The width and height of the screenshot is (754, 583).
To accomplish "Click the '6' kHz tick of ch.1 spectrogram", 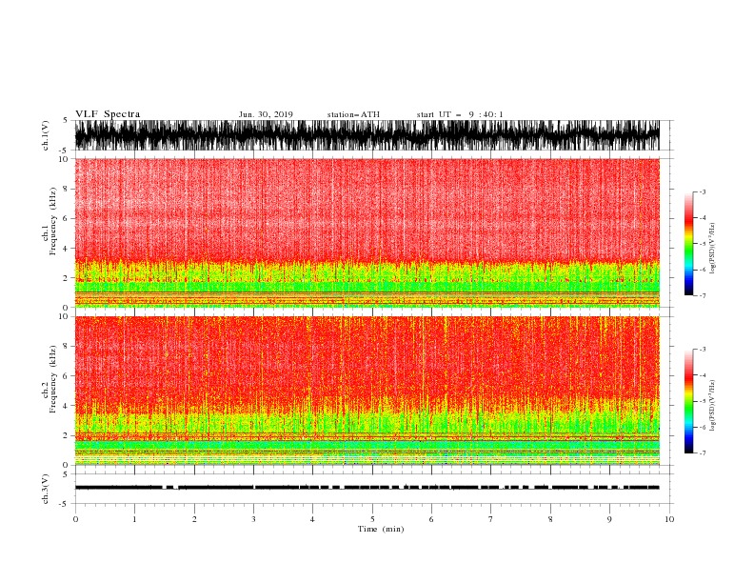I will [x=66, y=219].
